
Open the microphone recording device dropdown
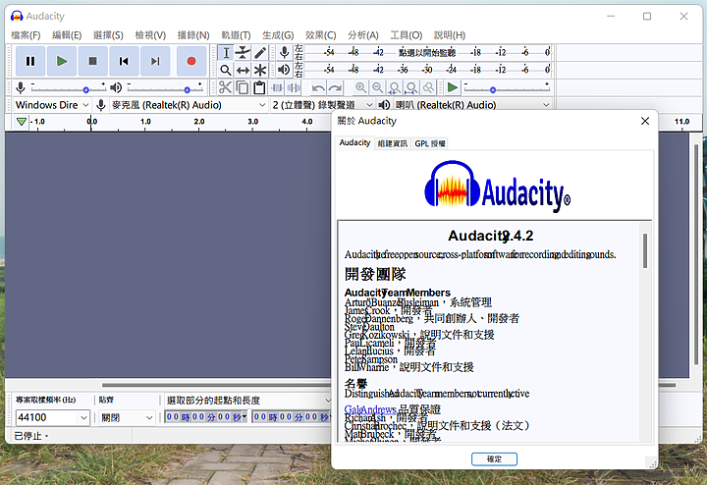189,105
